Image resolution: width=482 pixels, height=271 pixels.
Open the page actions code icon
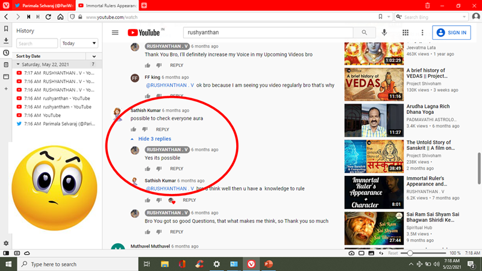pos(381,253)
